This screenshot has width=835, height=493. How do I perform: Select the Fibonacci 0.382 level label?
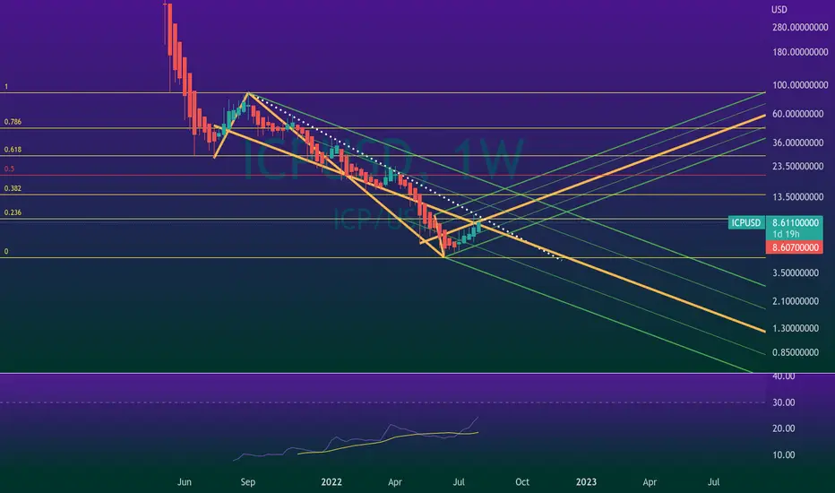13,188
